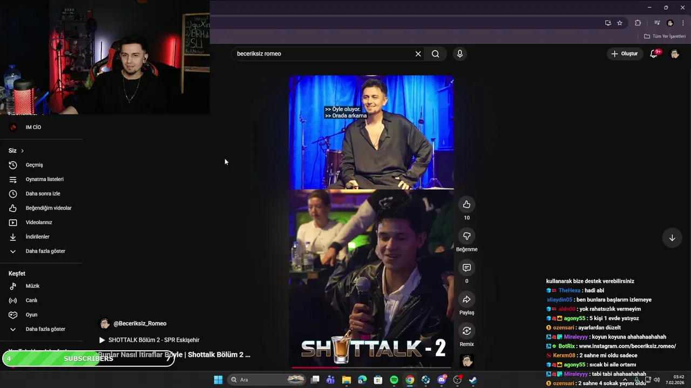
Task: Open Microsoft Teams from taskbar
Action: click(x=330, y=380)
